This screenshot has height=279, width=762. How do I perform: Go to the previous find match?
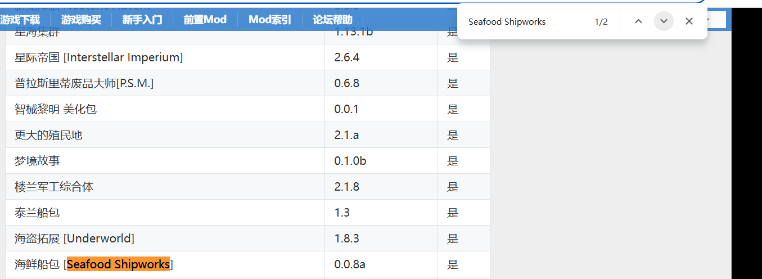pos(638,21)
